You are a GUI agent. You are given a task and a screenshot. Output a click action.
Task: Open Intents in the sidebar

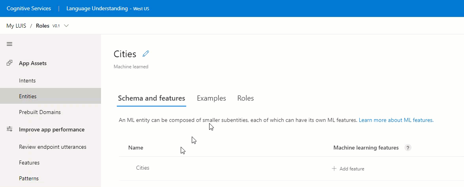tap(27, 80)
